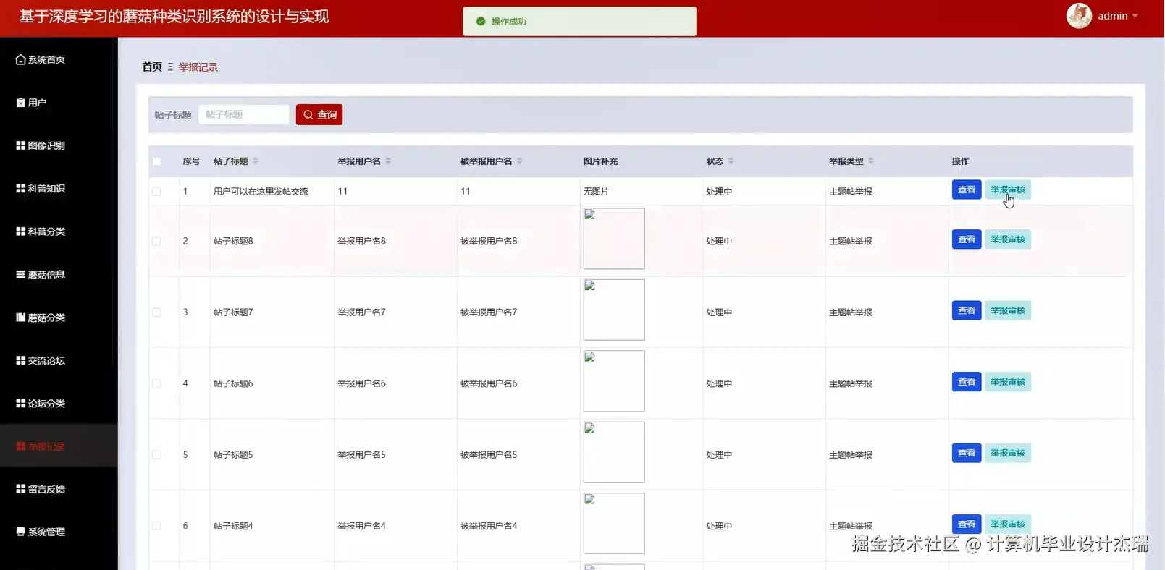The image size is (1165, 570).
Task: Click 举报审核 in the 帖子标题4 row
Action: click(1008, 524)
